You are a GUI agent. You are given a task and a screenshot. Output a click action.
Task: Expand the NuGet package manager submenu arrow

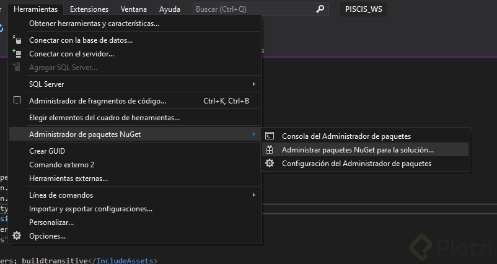coord(254,134)
